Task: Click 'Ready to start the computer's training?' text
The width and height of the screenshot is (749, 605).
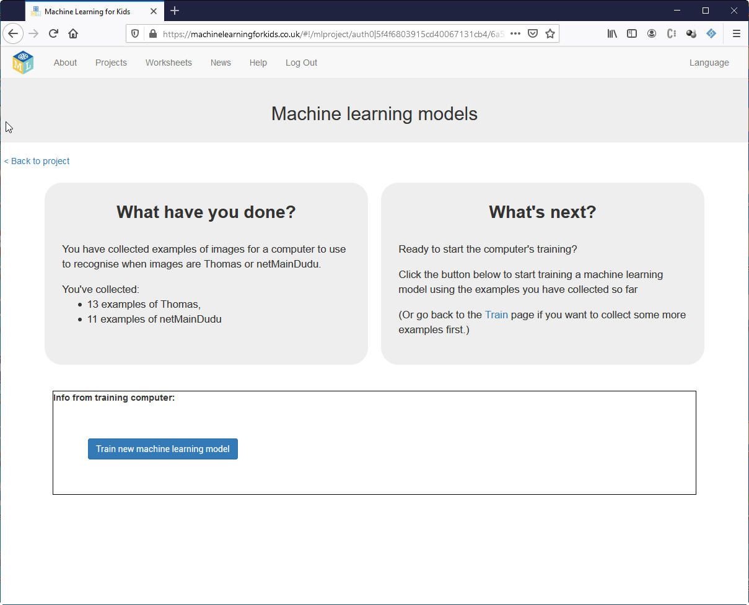Action: tap(488, 249)
